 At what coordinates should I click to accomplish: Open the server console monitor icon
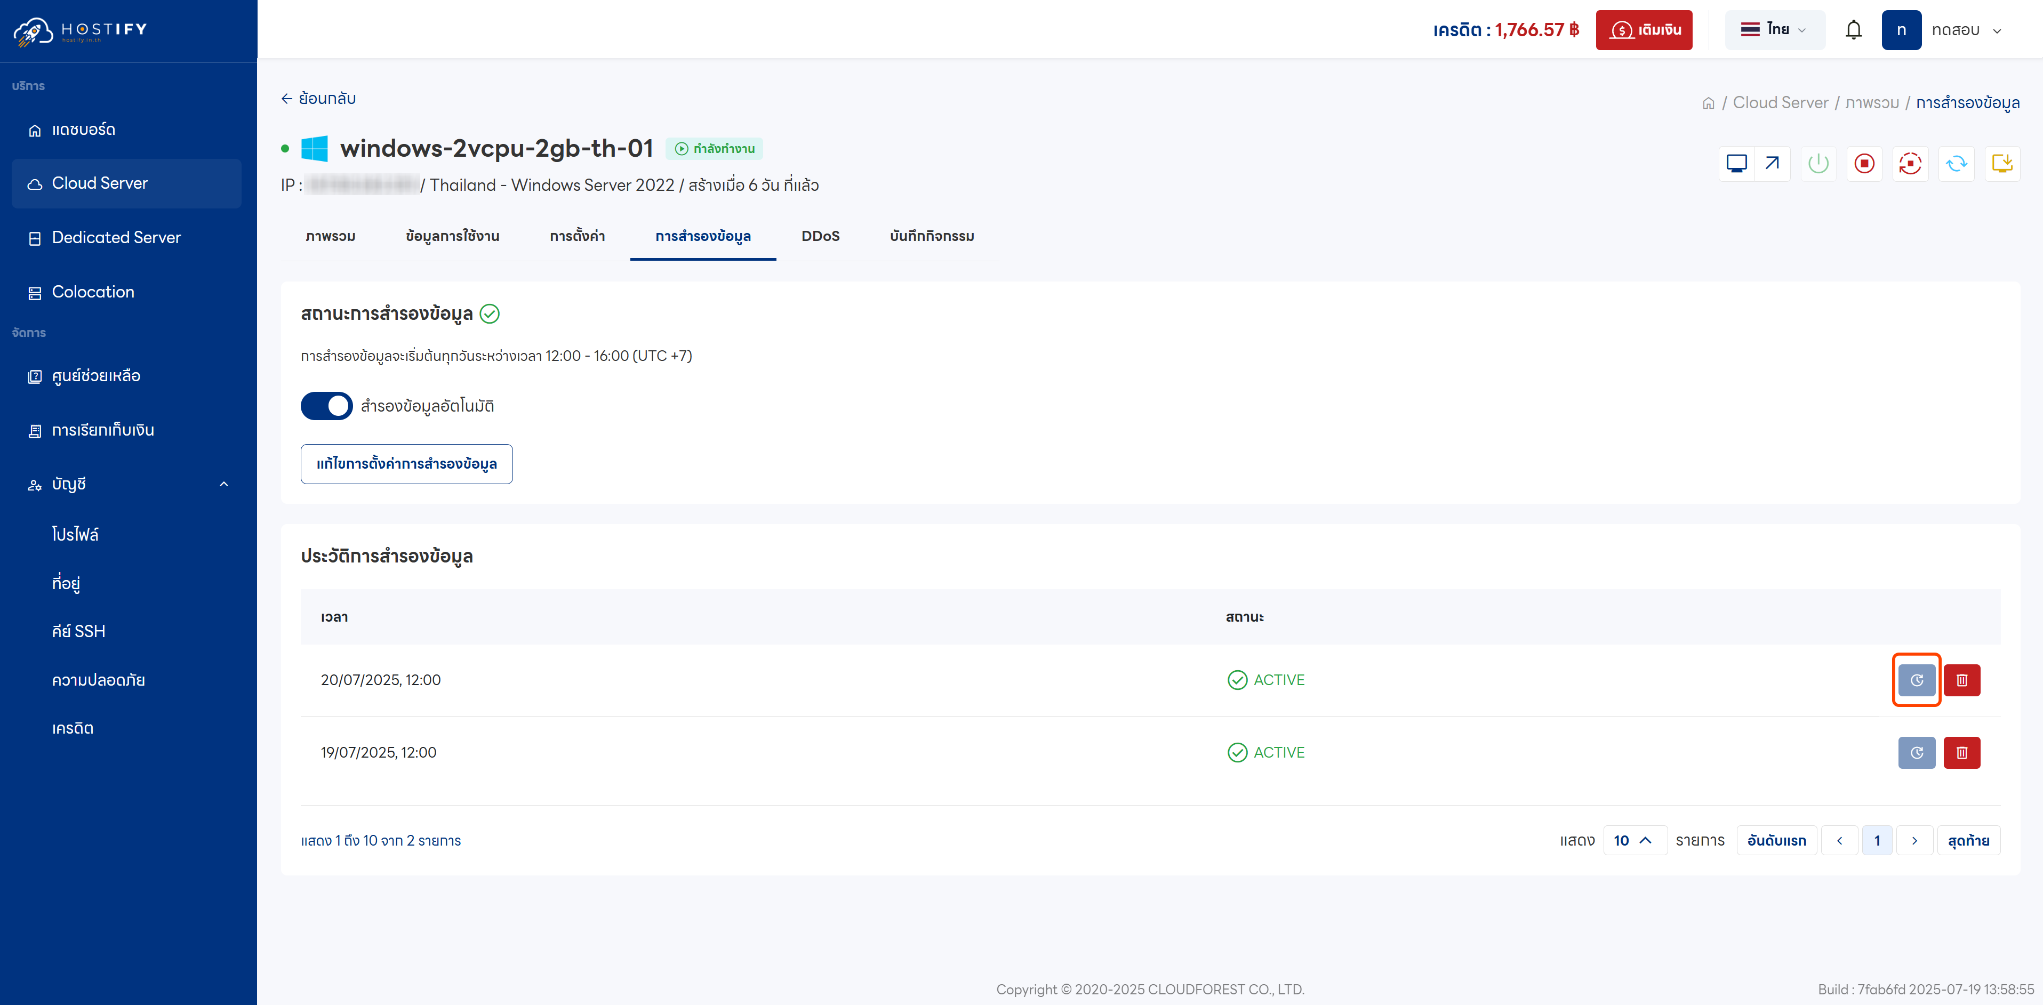click(1736, 163)
